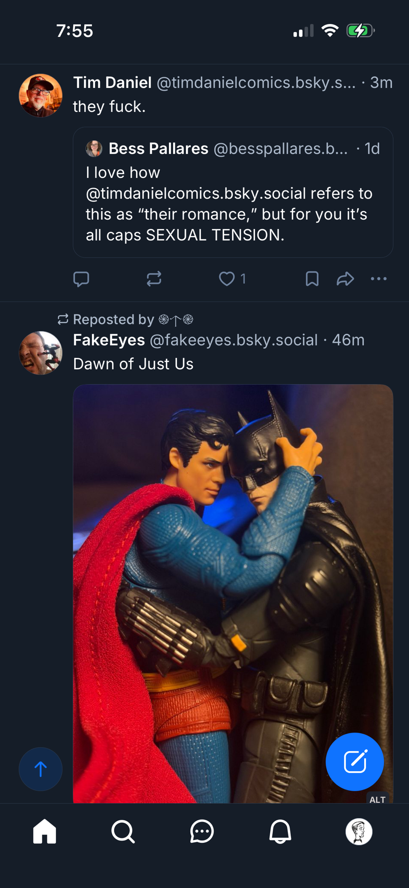Screen dimensions: 409x888
Task: Like Tim Daniel's post with heart
Action: click(x=227, y=279)
